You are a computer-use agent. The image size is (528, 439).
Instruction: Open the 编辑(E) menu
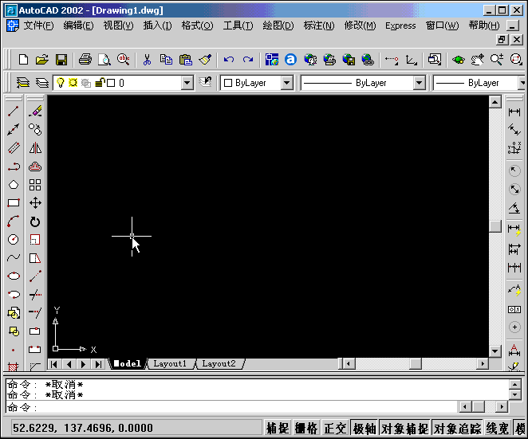click(78, 25)
